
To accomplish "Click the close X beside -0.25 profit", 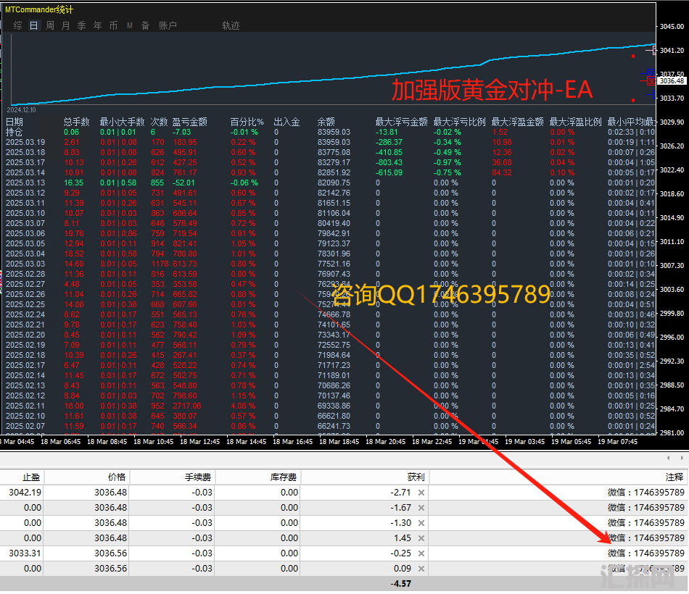I will click(421, 553).
